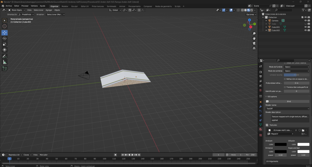Switch to the Sombreado workspace tab
Image resolution: width=312 pixels, height=167 pixels.
coord(111,6)
